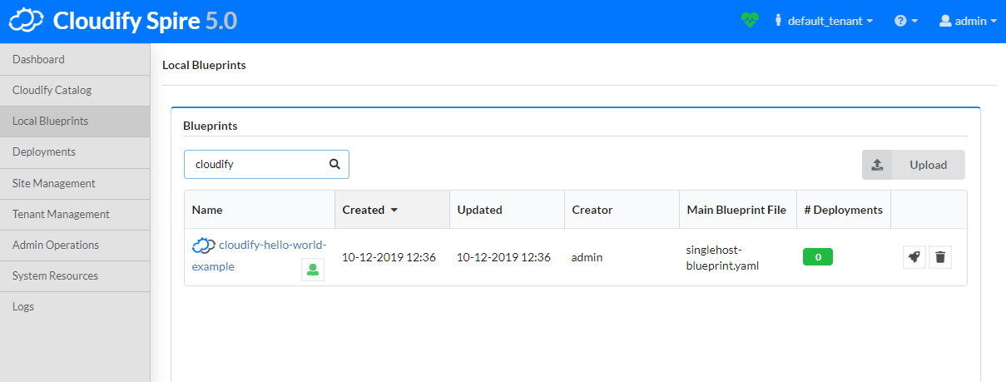Open the default_tenant dropdown

(x=824, y=21)
